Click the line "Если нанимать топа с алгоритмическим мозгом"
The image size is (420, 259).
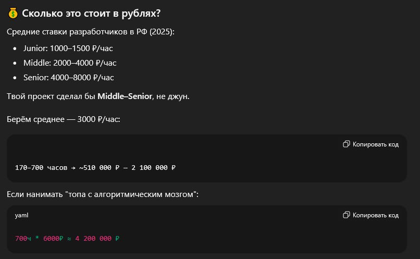coord(103,194)
